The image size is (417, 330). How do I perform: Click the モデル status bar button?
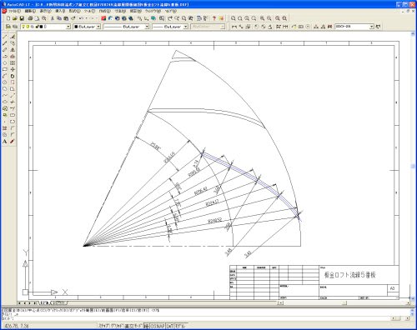point(180,326)
